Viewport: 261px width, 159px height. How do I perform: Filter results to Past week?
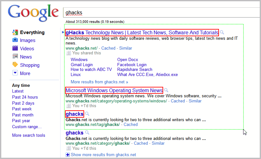click(22, 109)
